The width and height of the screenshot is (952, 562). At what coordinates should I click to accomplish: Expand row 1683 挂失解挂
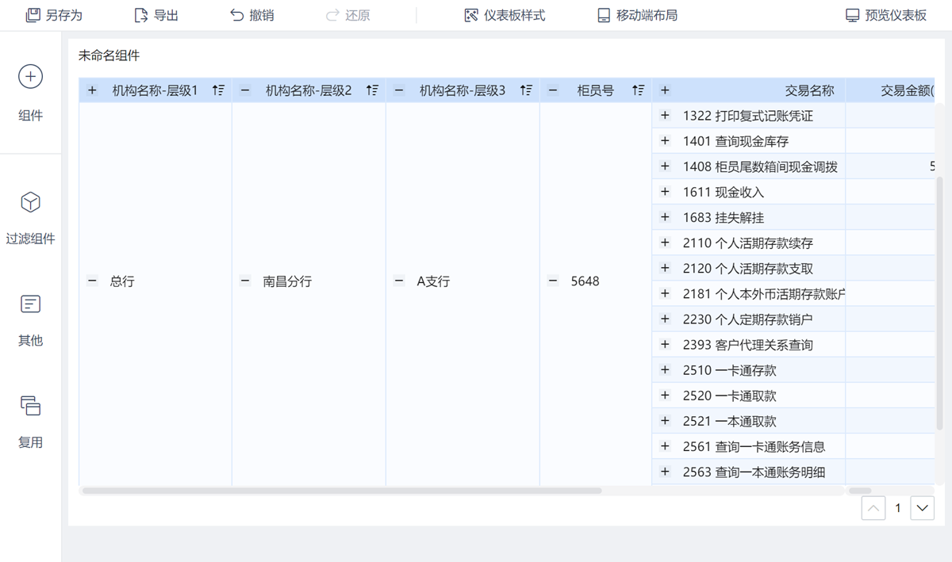point(665,217)
